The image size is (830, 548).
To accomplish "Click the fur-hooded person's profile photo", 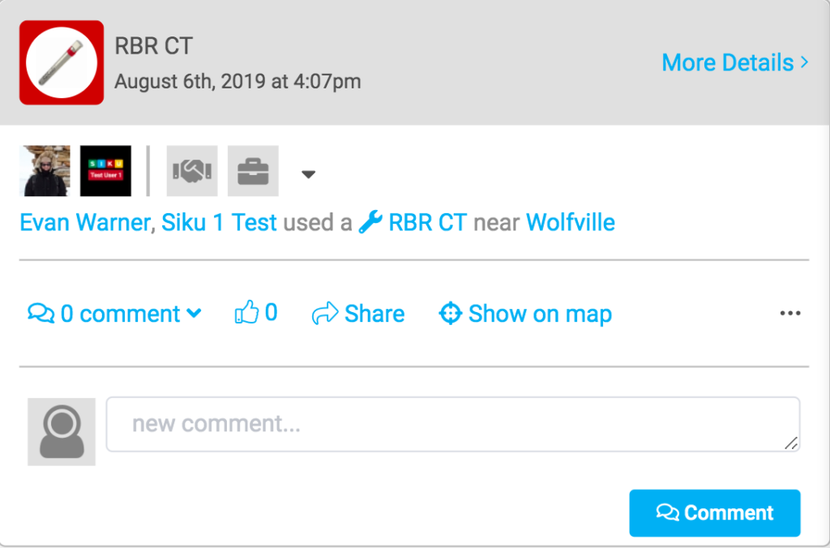I will tap(45, 171).
